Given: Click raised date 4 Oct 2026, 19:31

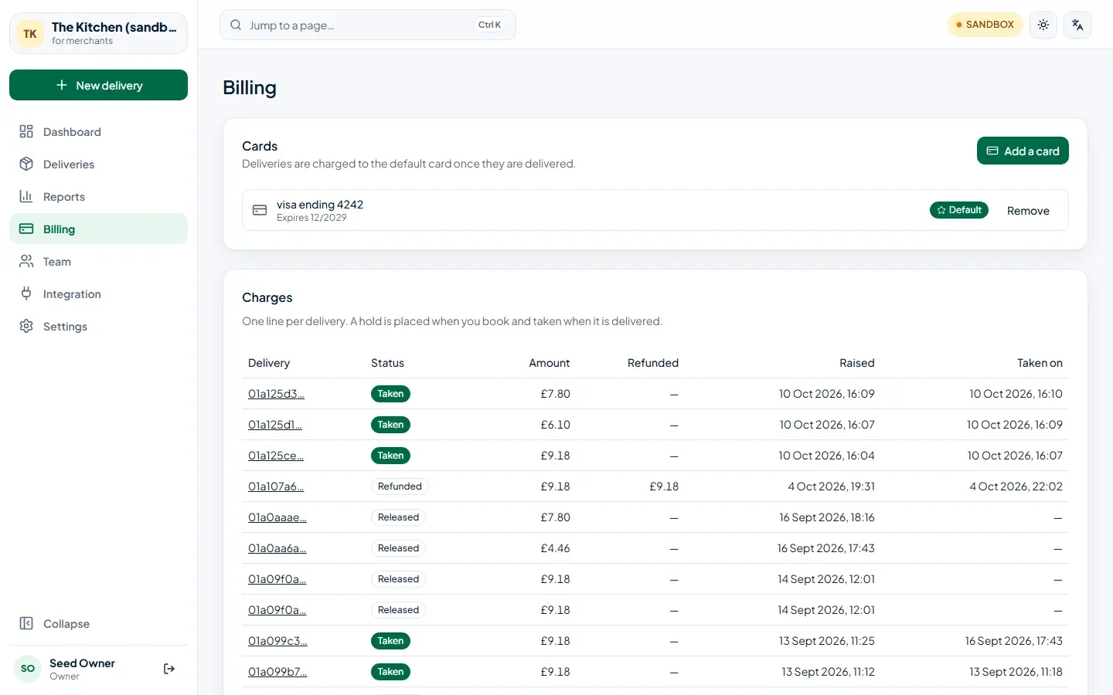Looking at the screenshot, I should (x=831, y=486).
